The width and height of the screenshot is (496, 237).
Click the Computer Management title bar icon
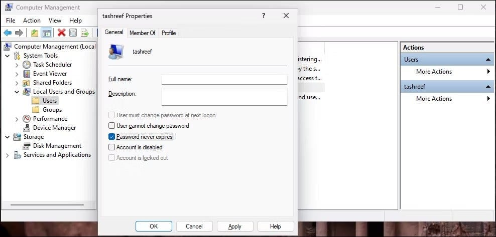9,7
